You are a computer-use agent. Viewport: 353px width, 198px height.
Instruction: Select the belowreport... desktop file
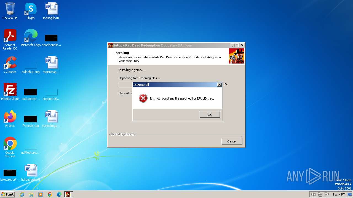[x=10, y=175]
